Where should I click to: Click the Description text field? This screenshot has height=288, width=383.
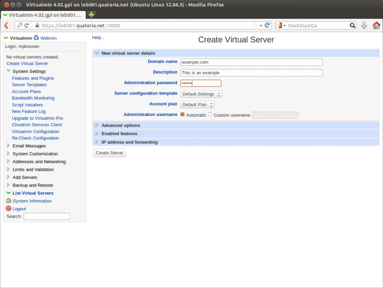pos(251,73)
